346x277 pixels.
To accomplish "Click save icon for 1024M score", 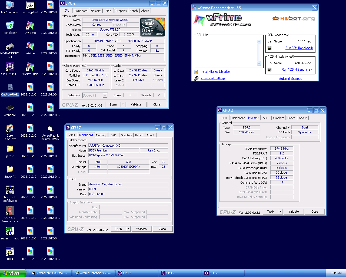I will point(270,70).
